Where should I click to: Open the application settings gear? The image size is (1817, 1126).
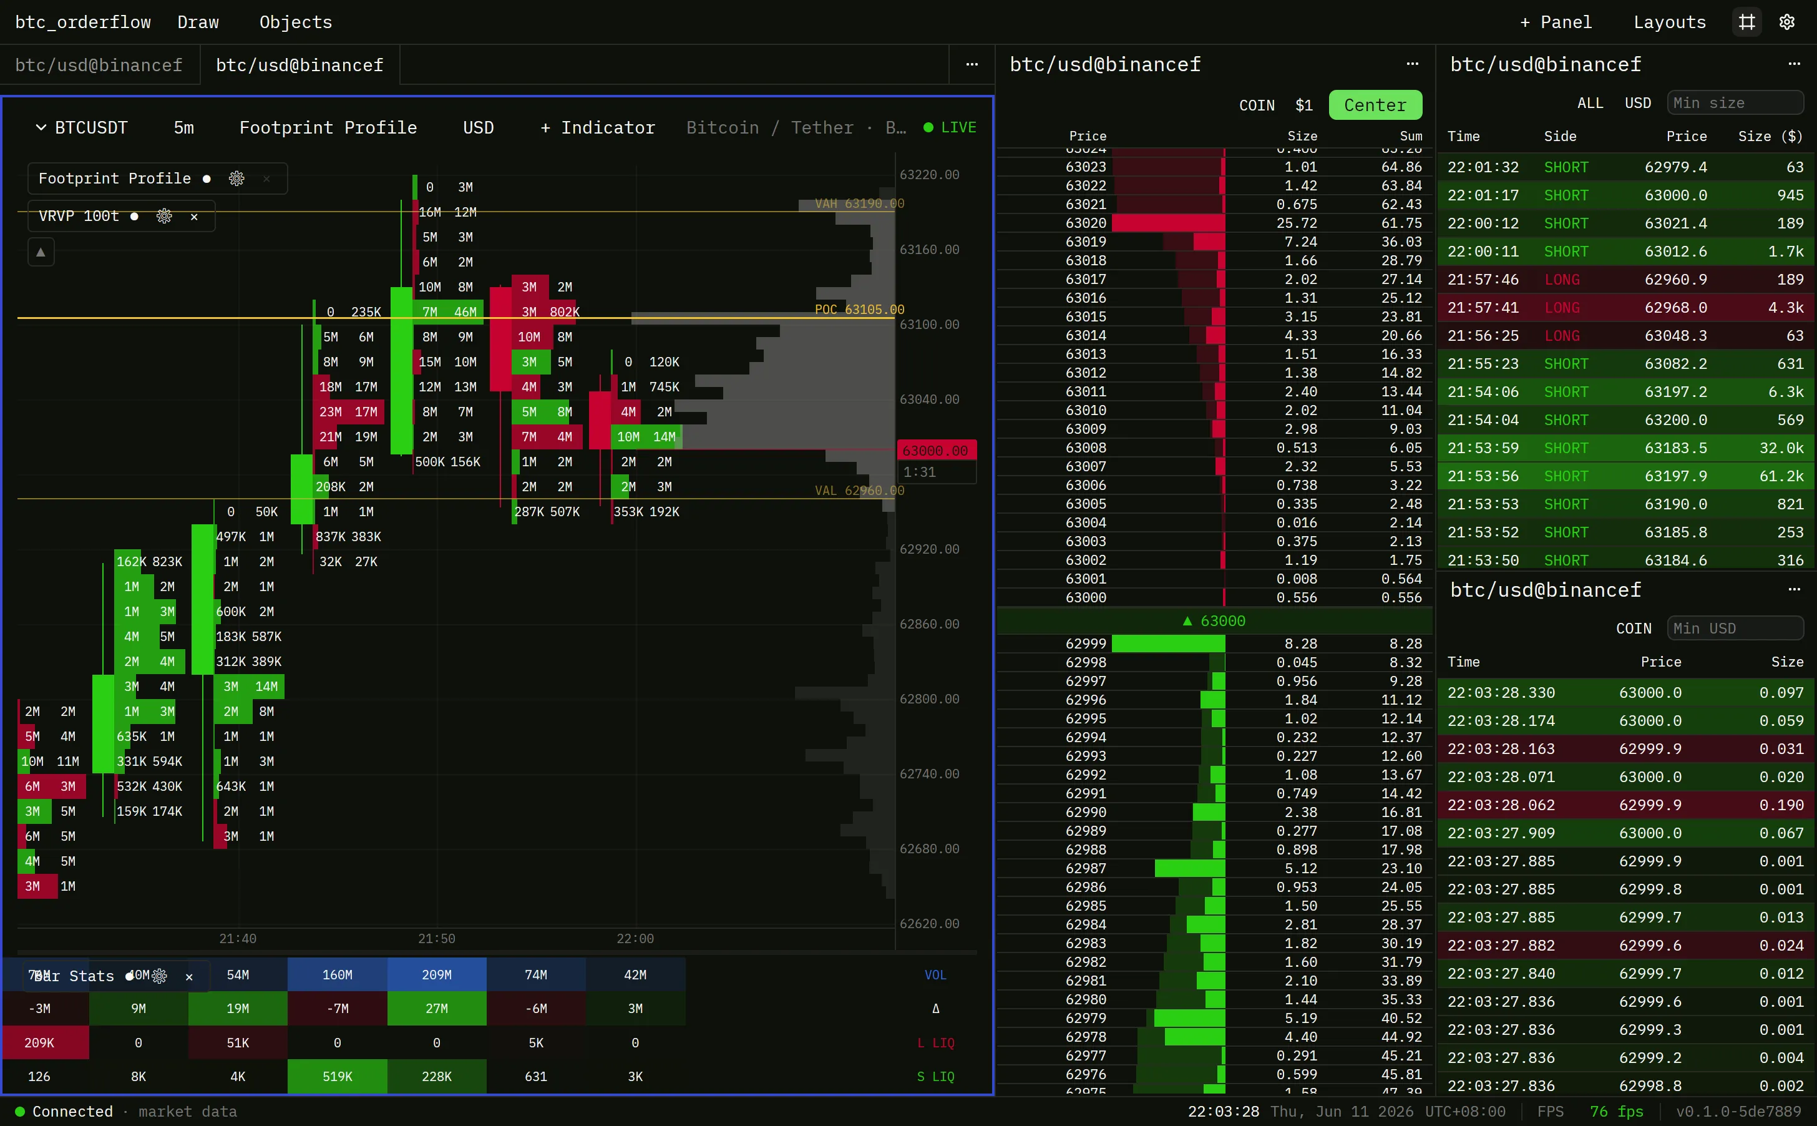[1786, 22]
